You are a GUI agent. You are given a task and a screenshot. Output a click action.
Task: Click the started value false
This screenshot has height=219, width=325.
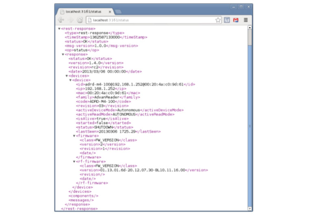pyautogui.click(x=102, y=123)
